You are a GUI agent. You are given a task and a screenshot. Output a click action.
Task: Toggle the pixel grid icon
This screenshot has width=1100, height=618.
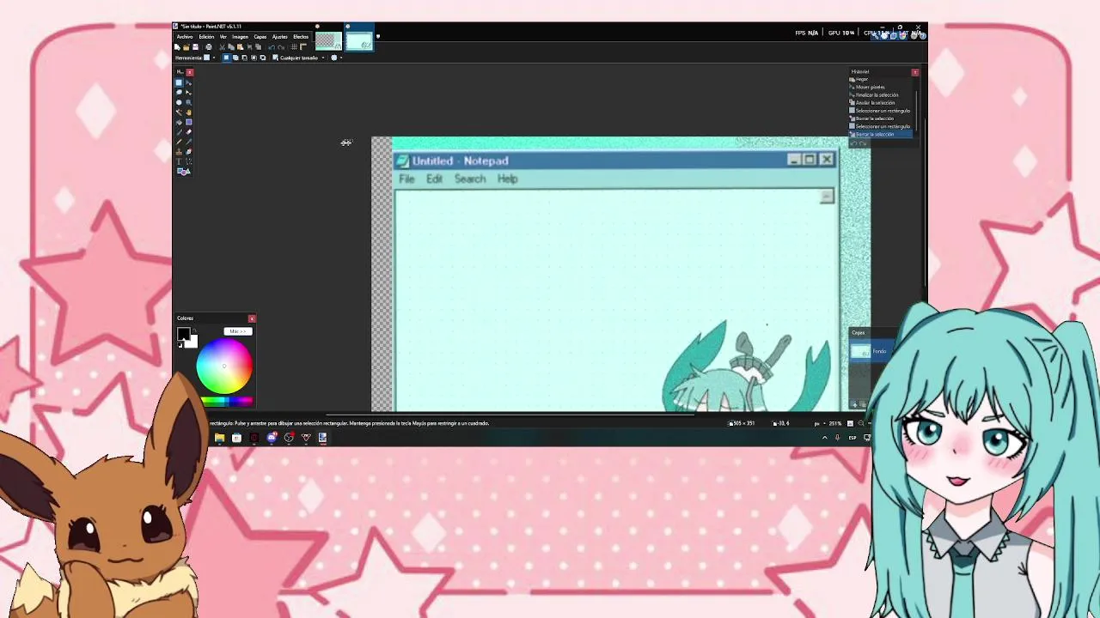(294, 46)
